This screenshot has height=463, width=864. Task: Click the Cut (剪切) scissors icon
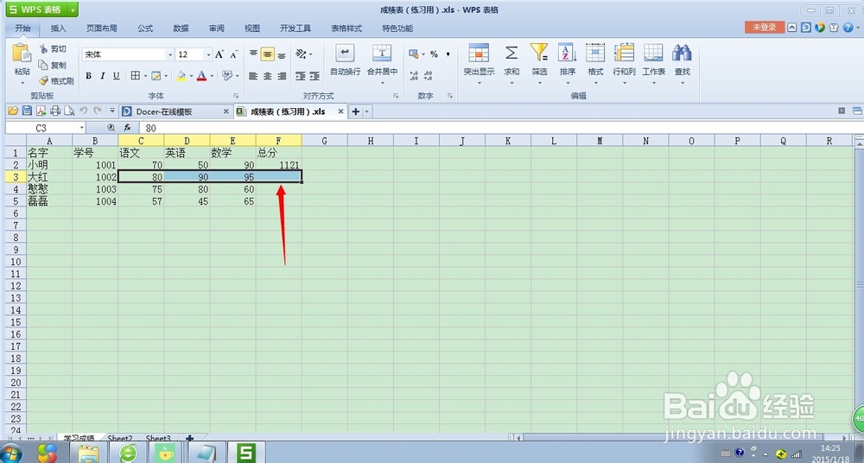click(43, 49)
